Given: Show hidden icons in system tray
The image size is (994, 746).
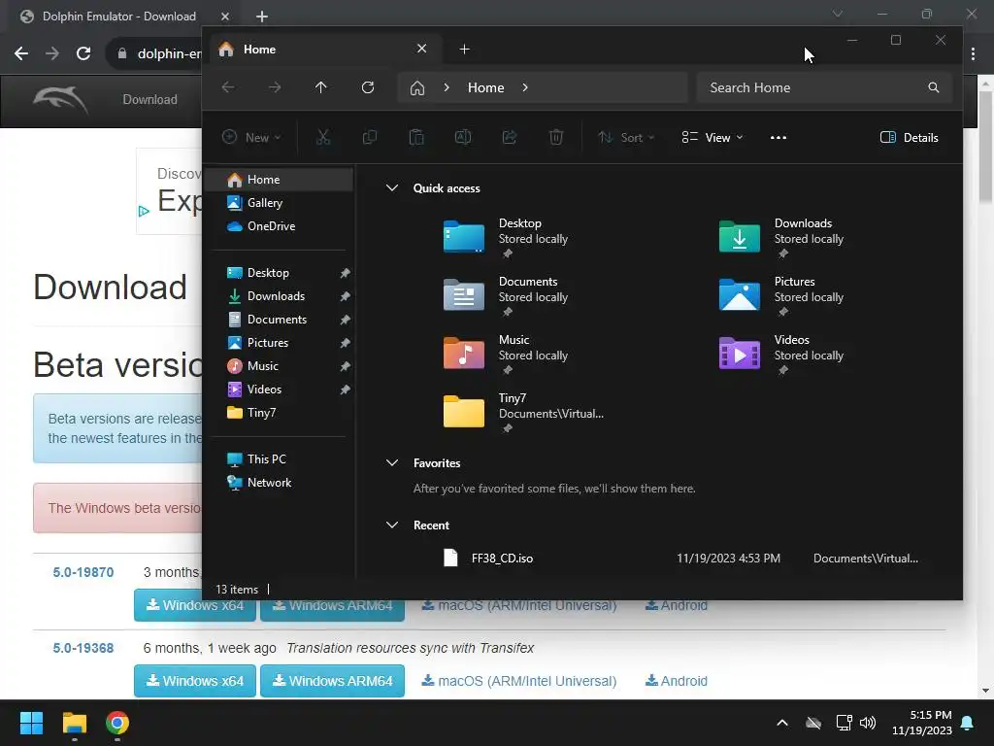Looking at the screenshot, I should (782, 723).
